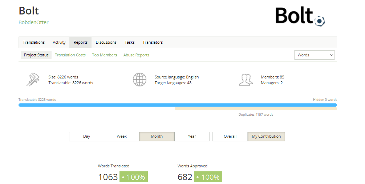This screenshot has width=365, height=184.
Task: Click the Bolt project title heading
Action: (x=29, y=11)
